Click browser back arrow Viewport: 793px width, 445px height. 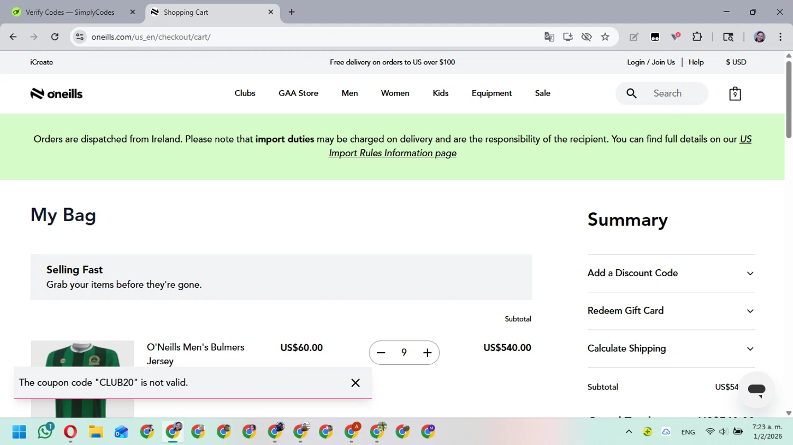click(13, 37)
